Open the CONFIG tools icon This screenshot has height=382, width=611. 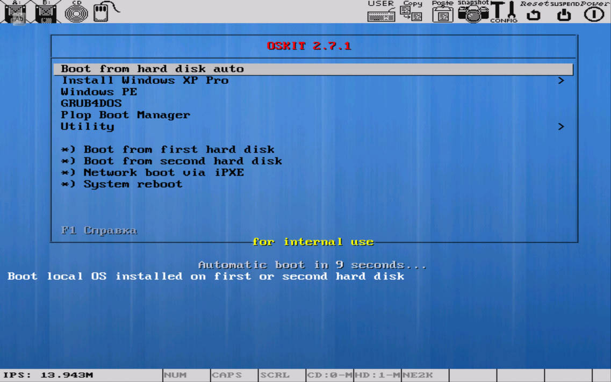pos(504,12)
